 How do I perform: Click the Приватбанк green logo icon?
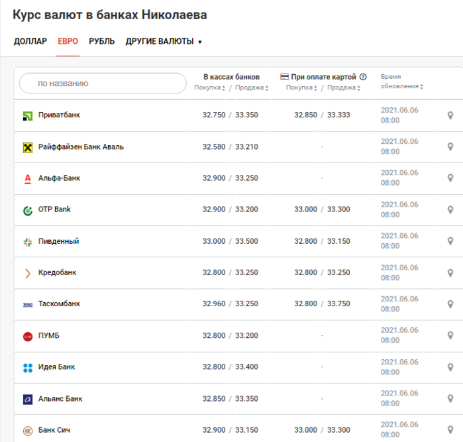28,116
